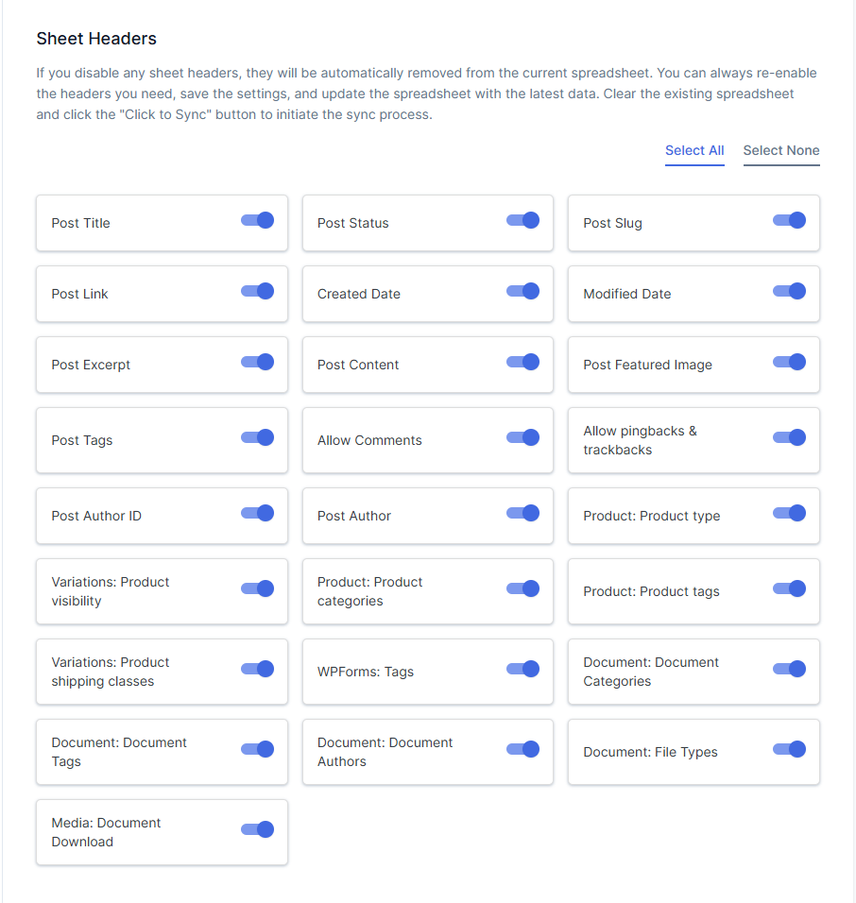Toggle Media: Document Download switch
Screen dimensions: 856x903
coord(258,829)
